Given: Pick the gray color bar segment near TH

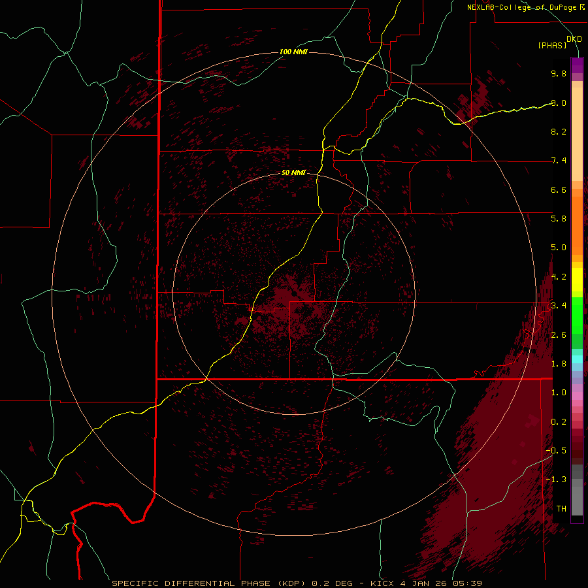Looking at the screenshot, I should [x=577, y=500].
